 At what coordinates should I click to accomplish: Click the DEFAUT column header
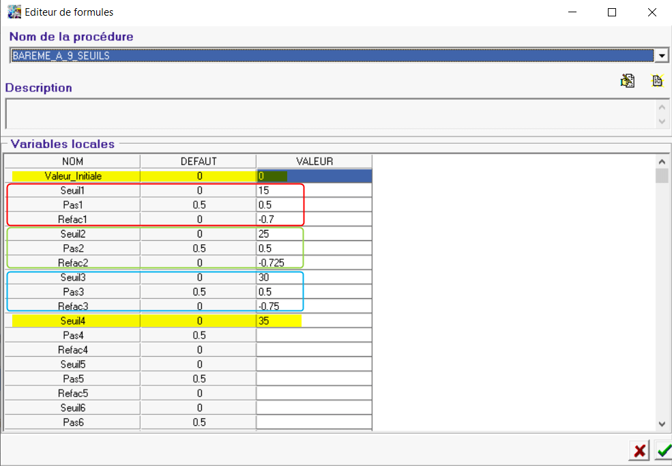click(x=199, y=162)
